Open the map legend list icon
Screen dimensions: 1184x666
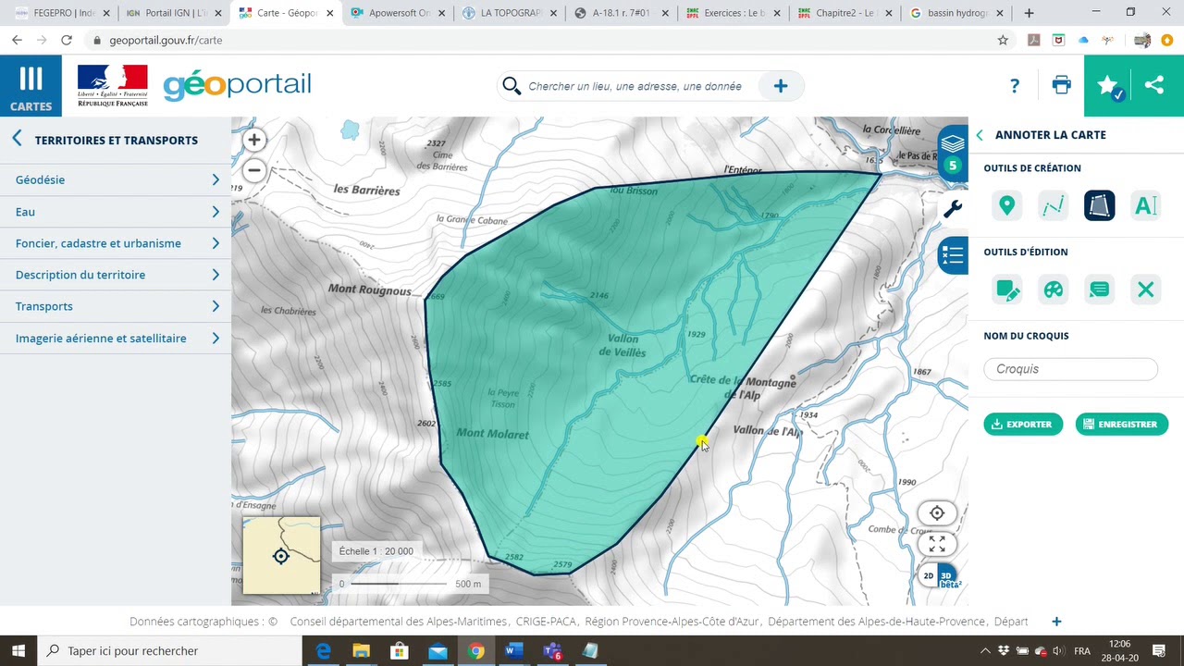(x=953, y=254)
